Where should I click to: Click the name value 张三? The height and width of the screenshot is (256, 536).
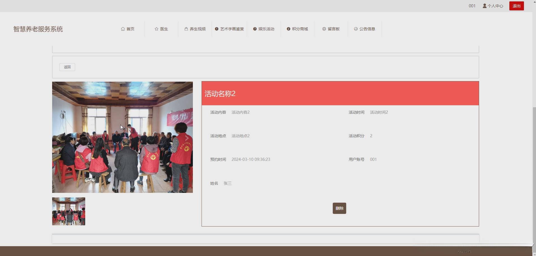pyautogui.click(x=228, y=183)
